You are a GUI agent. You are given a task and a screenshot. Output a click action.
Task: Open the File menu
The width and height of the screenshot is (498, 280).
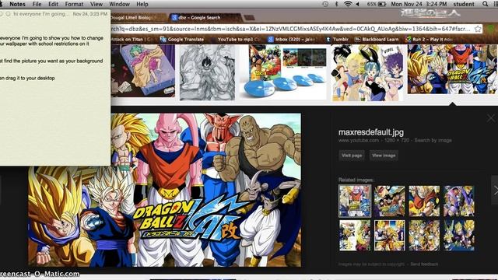pyautogui.click(x=37, y=4)
